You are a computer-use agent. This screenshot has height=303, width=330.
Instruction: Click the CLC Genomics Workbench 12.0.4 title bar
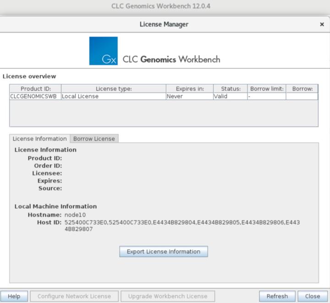coord(161,6)
